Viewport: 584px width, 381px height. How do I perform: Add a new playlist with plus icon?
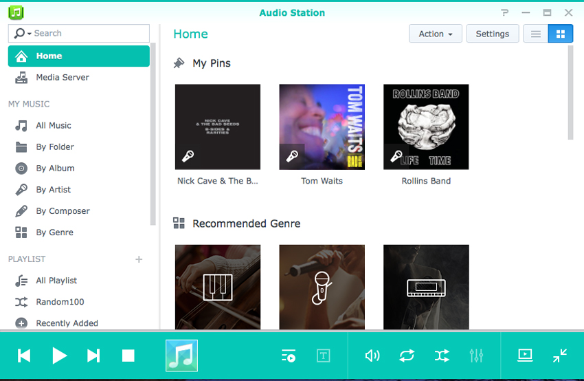click(x=139, y=259)
